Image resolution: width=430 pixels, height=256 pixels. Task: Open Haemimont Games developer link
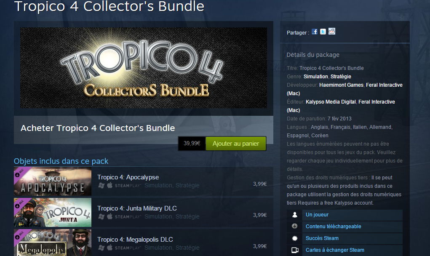(x=341, y=85)
